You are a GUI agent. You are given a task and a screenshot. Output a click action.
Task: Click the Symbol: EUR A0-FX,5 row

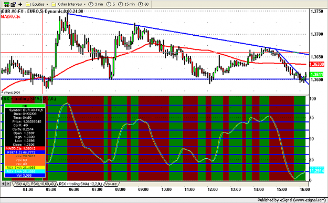(x=25, y=110)
